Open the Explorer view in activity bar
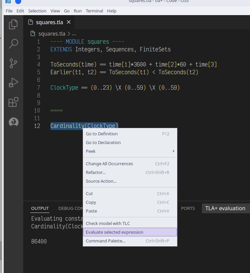Image resolution: width=250 pixels, height=273 pixels. [x=13, y=24]
